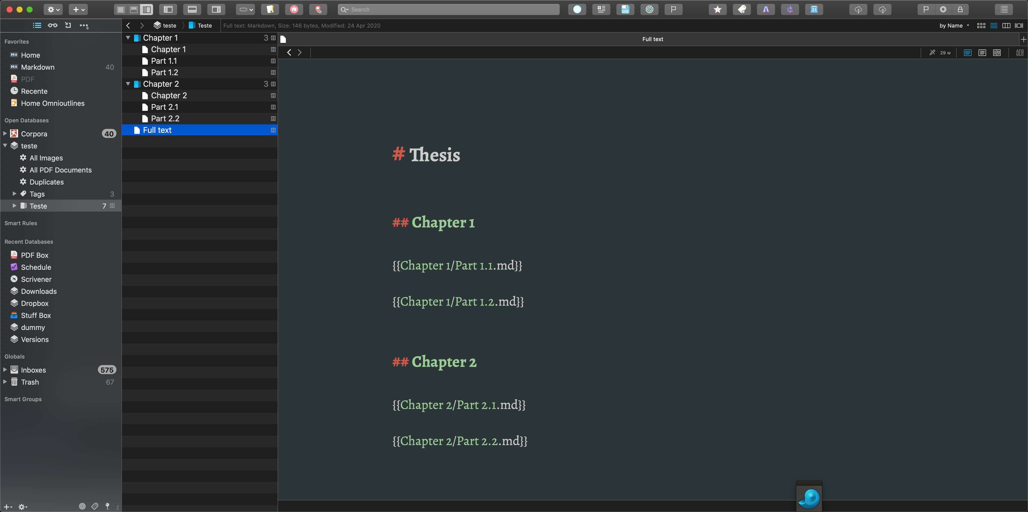Select the Part 1.2 document
Screen dimensions: 1028x512
tap(200, 72)
